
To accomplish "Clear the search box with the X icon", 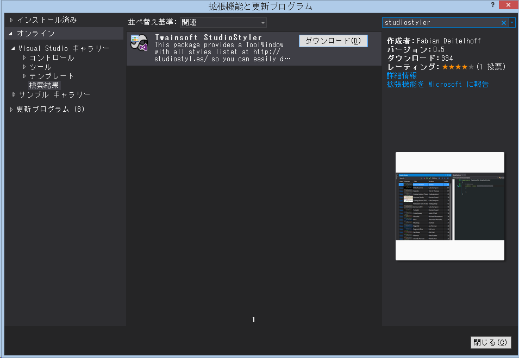I will [503, 22].
